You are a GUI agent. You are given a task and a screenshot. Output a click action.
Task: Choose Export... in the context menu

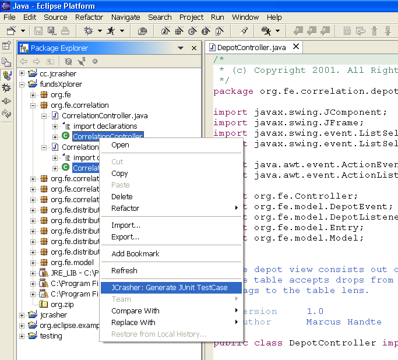click(171, 237)
